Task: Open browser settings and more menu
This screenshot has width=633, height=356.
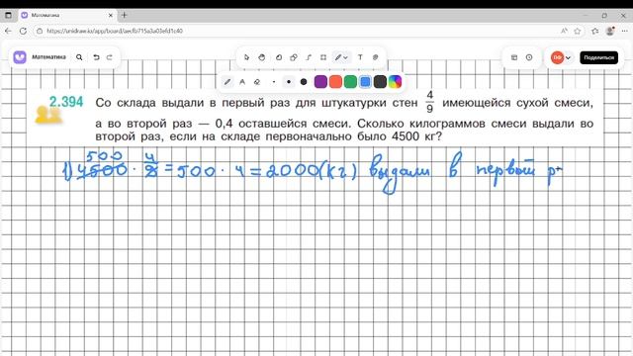Action: tap(624, 31)
